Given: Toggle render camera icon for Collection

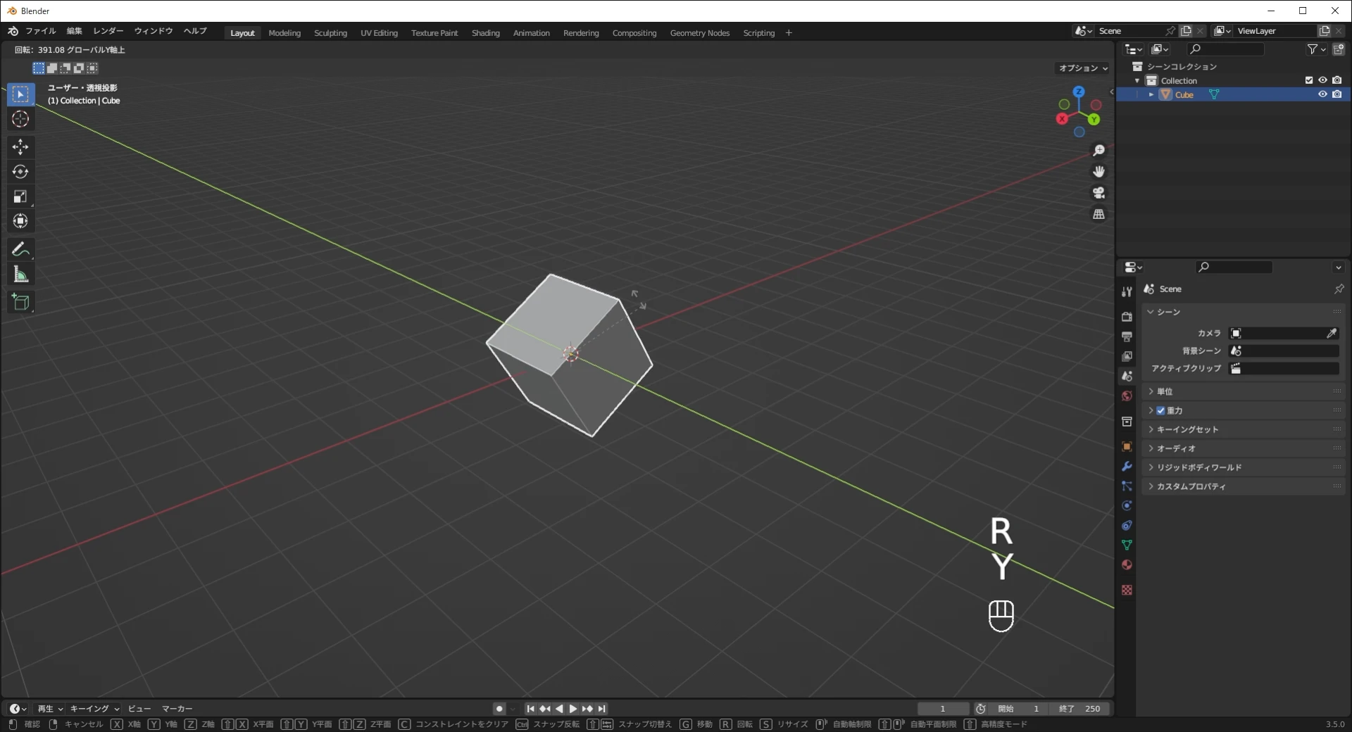Looking at the screenshot, I should pos(1337,80).
